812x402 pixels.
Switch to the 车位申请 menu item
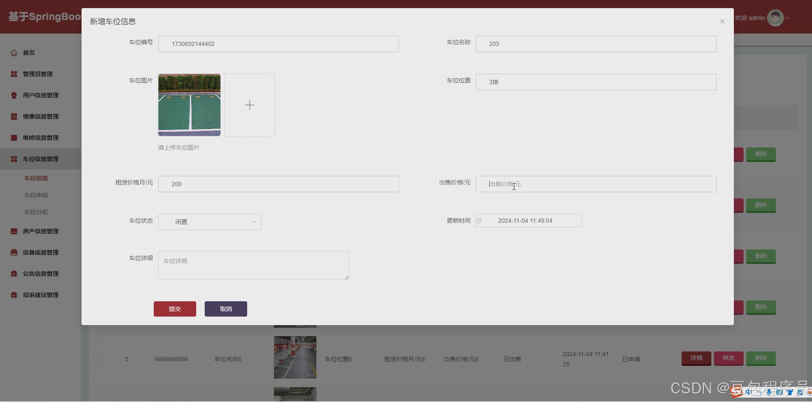pos(36,195)
